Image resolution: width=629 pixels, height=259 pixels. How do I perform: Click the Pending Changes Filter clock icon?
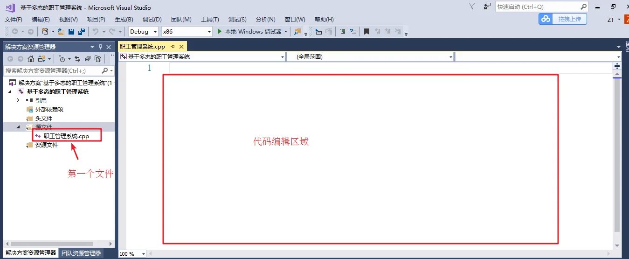62,59
